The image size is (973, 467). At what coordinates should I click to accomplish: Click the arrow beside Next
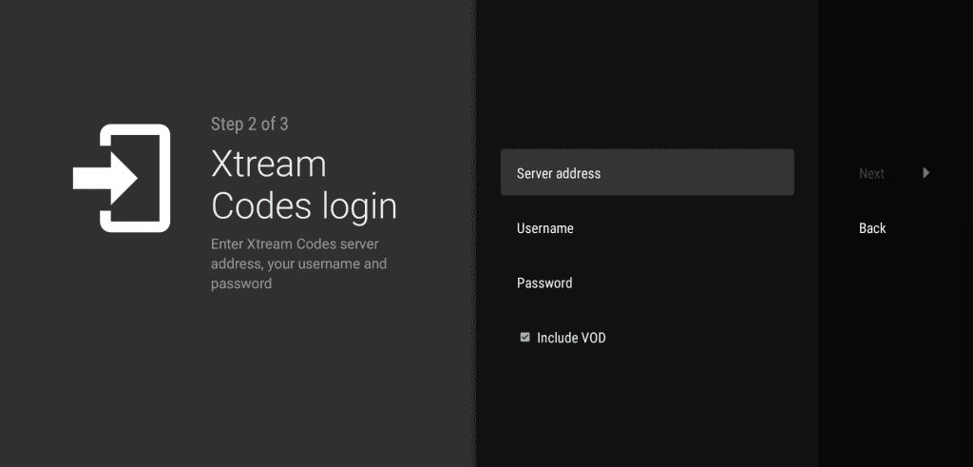[x=925, y=173]
